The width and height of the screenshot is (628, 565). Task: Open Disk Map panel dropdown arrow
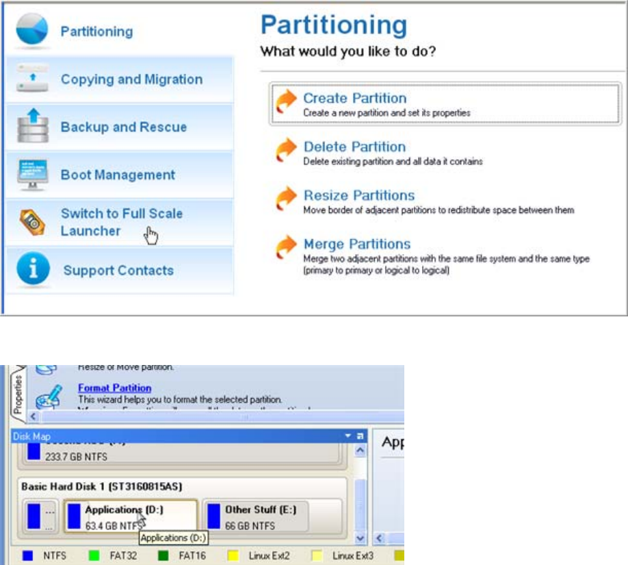tap(348, 436)
